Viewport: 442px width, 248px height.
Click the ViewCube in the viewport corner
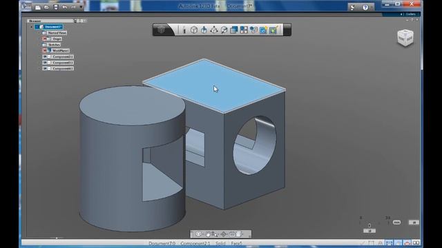click(405, 37)
